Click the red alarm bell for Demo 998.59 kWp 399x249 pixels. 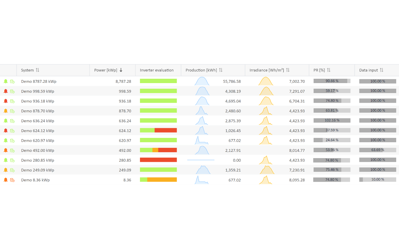[6, 91]
